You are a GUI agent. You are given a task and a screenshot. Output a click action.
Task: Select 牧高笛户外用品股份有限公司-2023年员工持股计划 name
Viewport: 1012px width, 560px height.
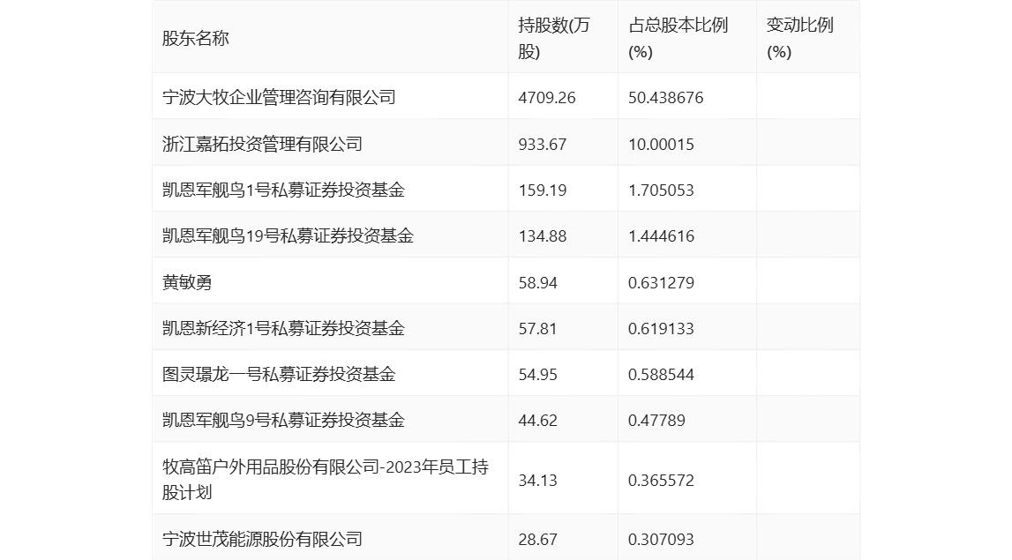(326, 480)
